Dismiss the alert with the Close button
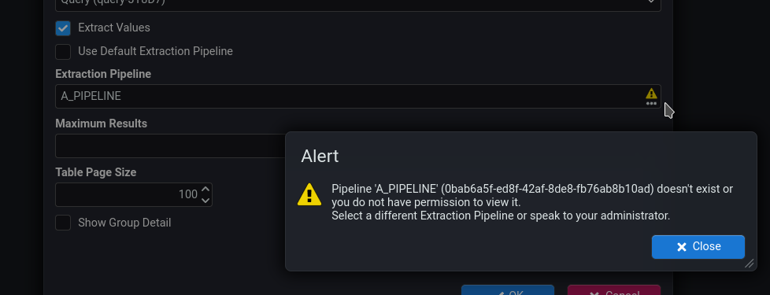 click(698, 247)
